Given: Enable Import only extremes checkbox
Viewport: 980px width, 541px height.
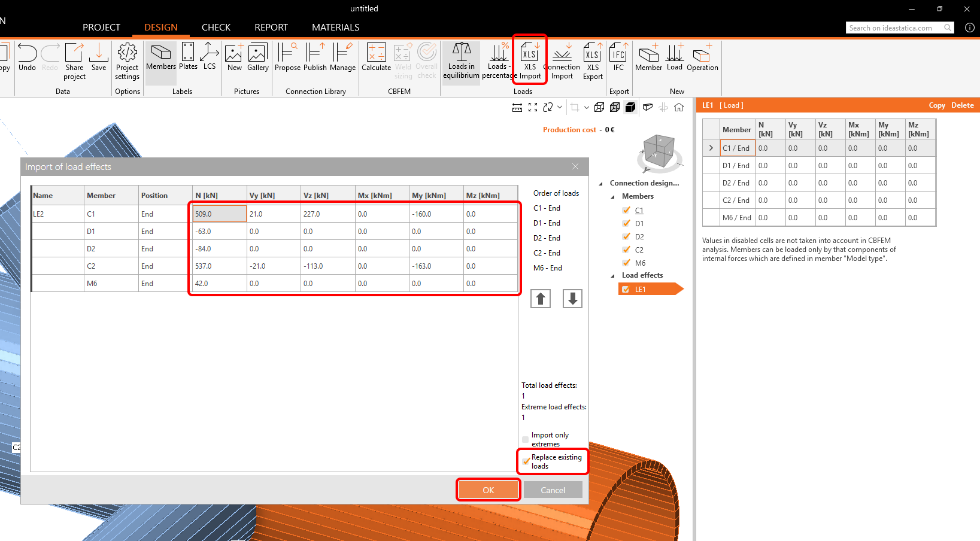Looking at the screenshot, I should click(x=526, y=439).
